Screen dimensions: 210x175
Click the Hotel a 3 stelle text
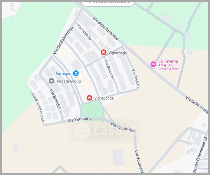pos(169,69)
